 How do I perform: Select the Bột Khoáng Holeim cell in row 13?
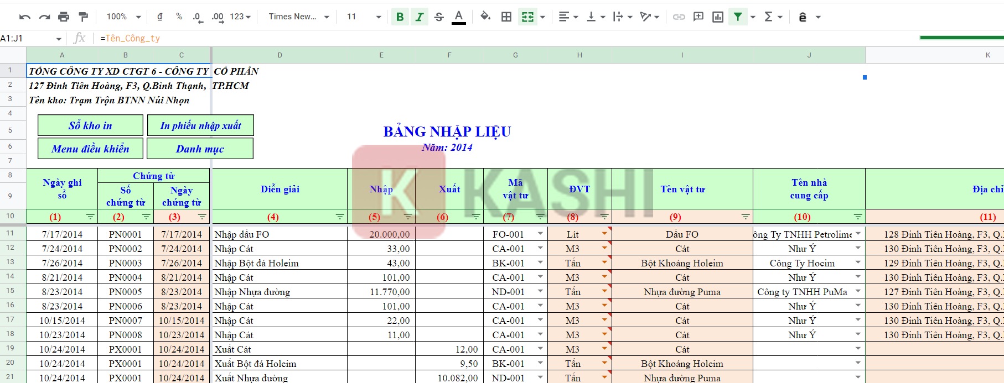(x=682, y=263)
